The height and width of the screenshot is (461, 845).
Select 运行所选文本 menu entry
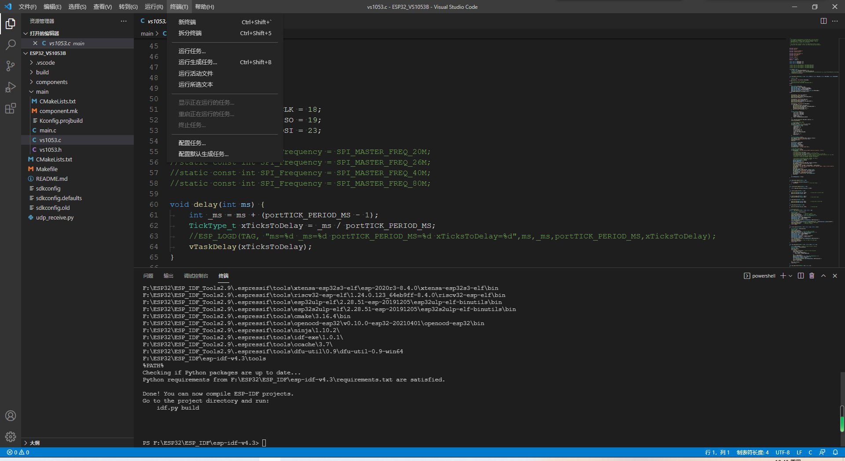(225, 84)
